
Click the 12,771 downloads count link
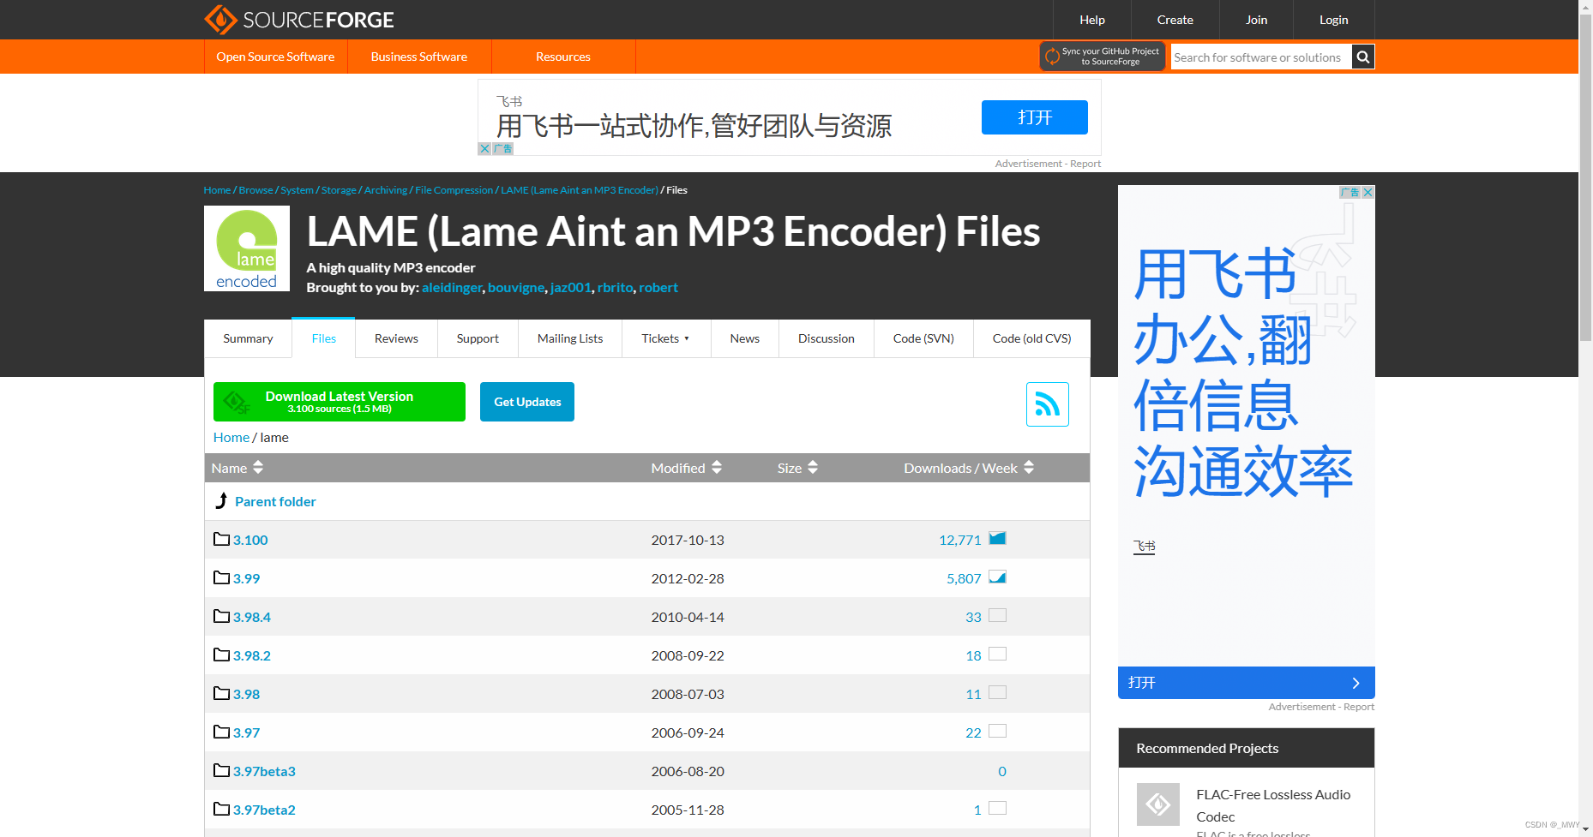(x=960, y=540)
